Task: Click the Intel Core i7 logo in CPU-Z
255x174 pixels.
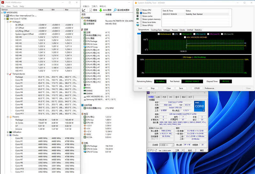Action: (200, 106)
